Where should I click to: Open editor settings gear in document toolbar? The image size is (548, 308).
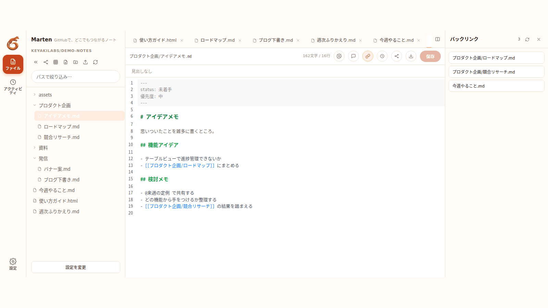[x=339, y=56]
